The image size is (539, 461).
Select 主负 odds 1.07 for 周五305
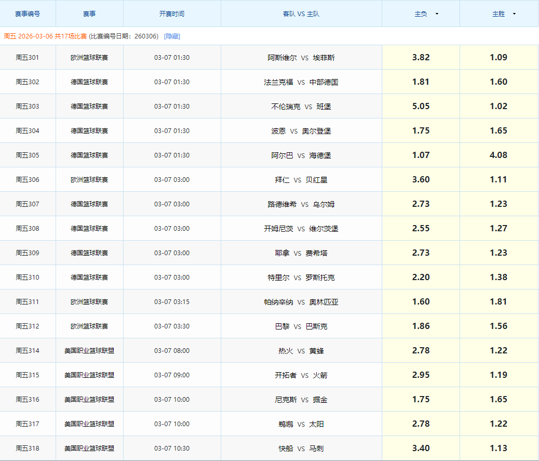point(421,155)
